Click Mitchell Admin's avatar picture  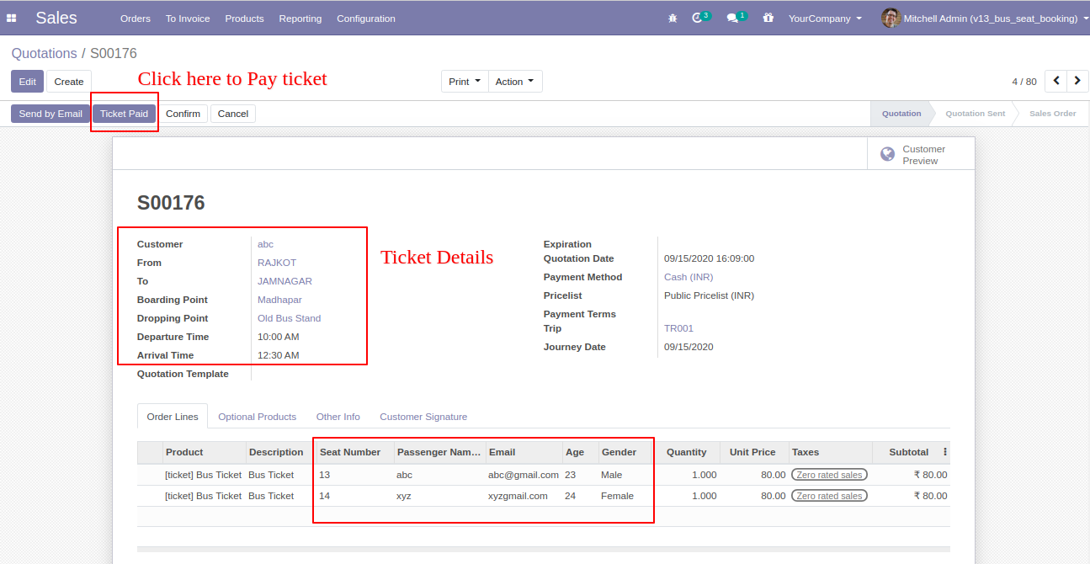891,18
